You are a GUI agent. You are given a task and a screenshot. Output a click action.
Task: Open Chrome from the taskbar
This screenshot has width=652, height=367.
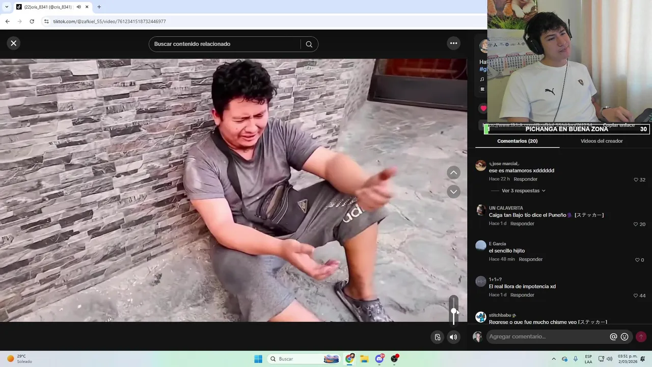click(x=349, y=359)
